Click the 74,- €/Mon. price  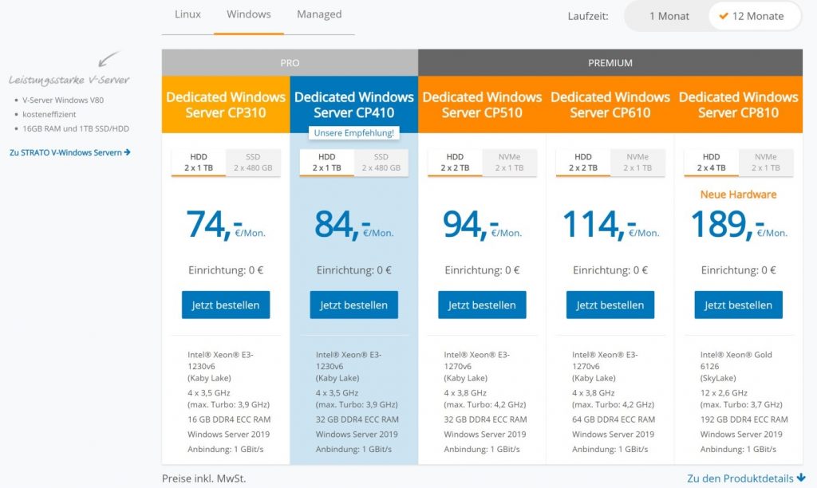226,225
